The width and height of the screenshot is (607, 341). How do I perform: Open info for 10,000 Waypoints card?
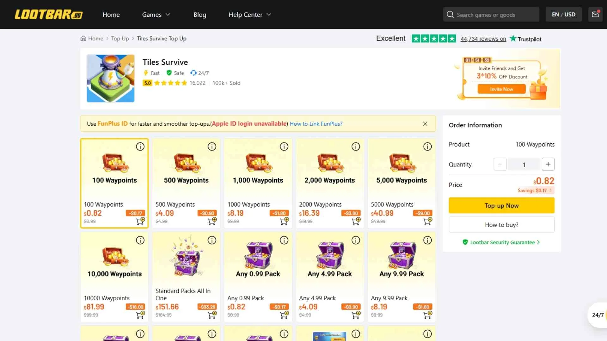coord(140,240)
